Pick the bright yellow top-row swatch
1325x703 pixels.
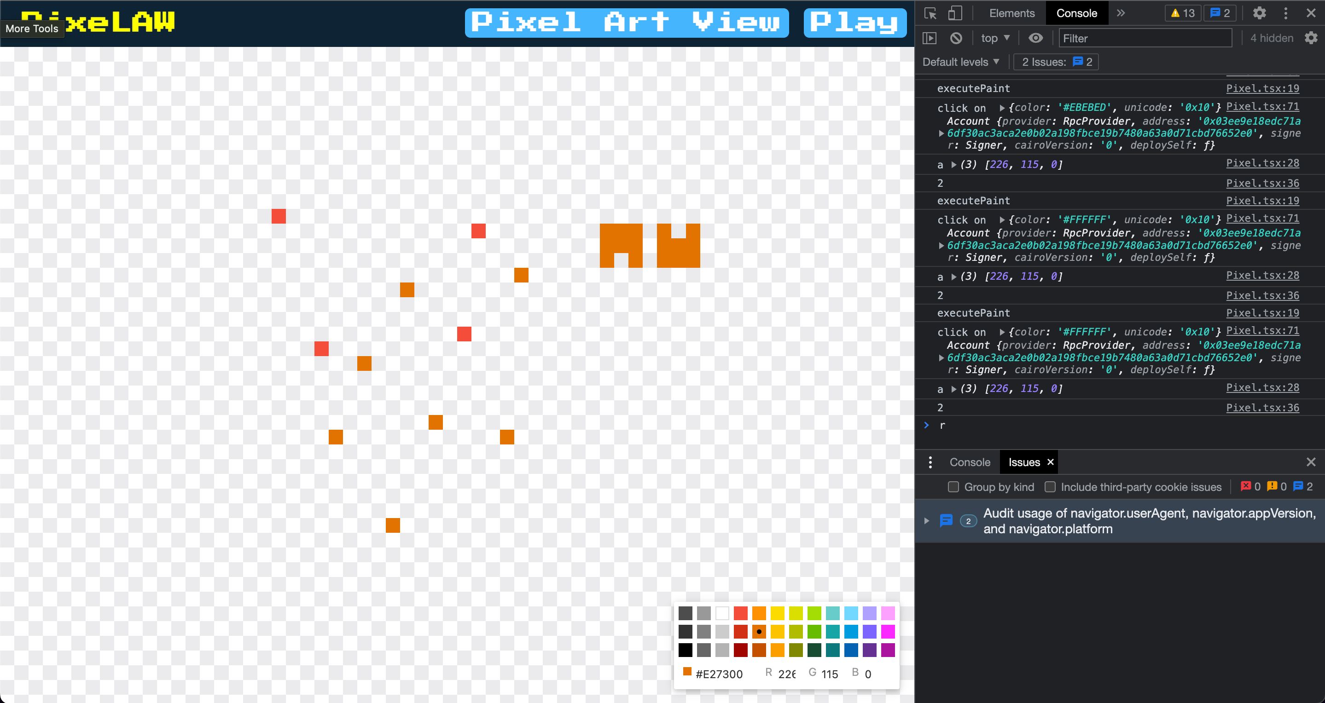pos(777,613)
